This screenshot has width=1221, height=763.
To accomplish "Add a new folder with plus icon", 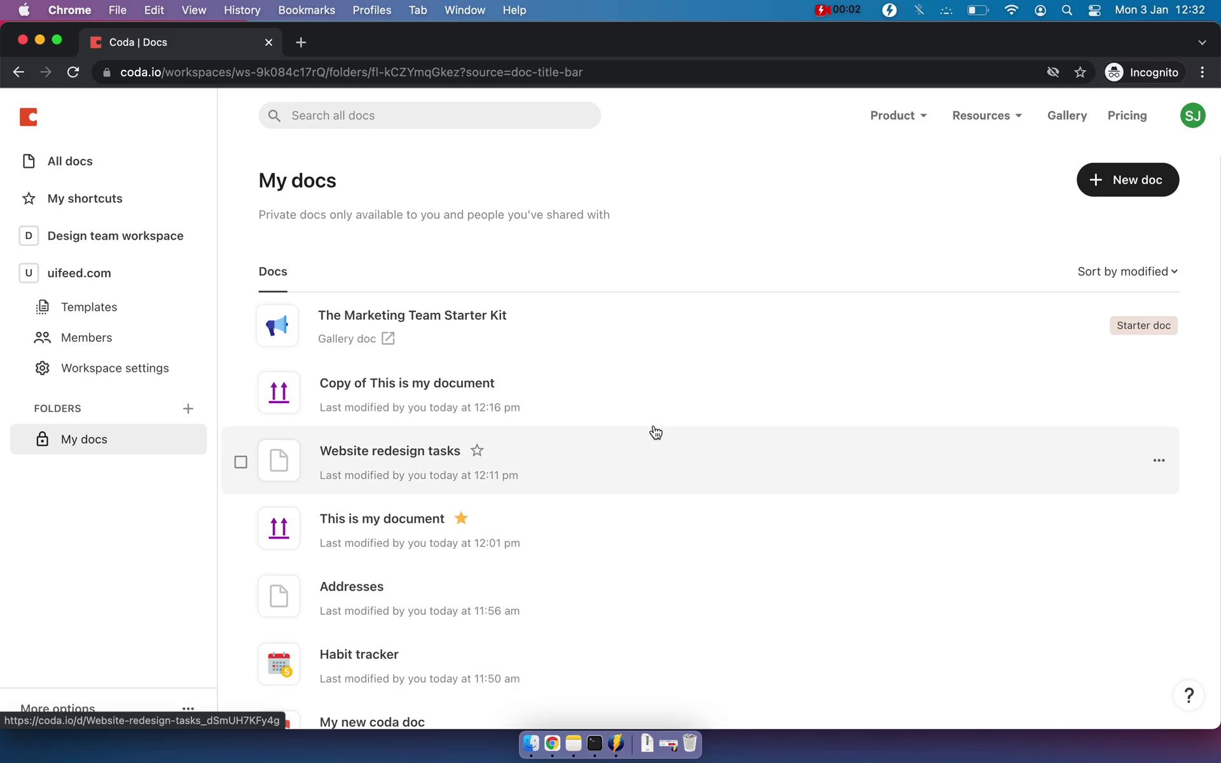I will pos(188,409).
